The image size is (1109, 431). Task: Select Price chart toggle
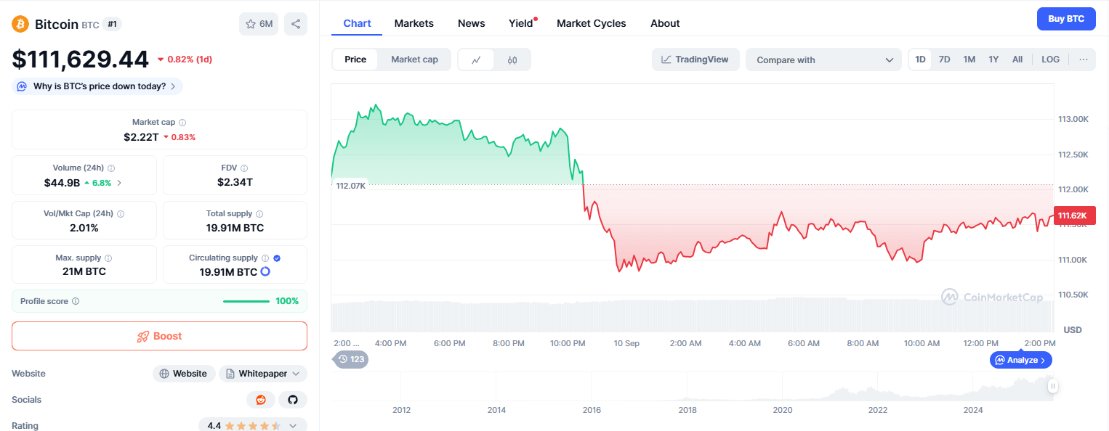click(x=355, y=59)
